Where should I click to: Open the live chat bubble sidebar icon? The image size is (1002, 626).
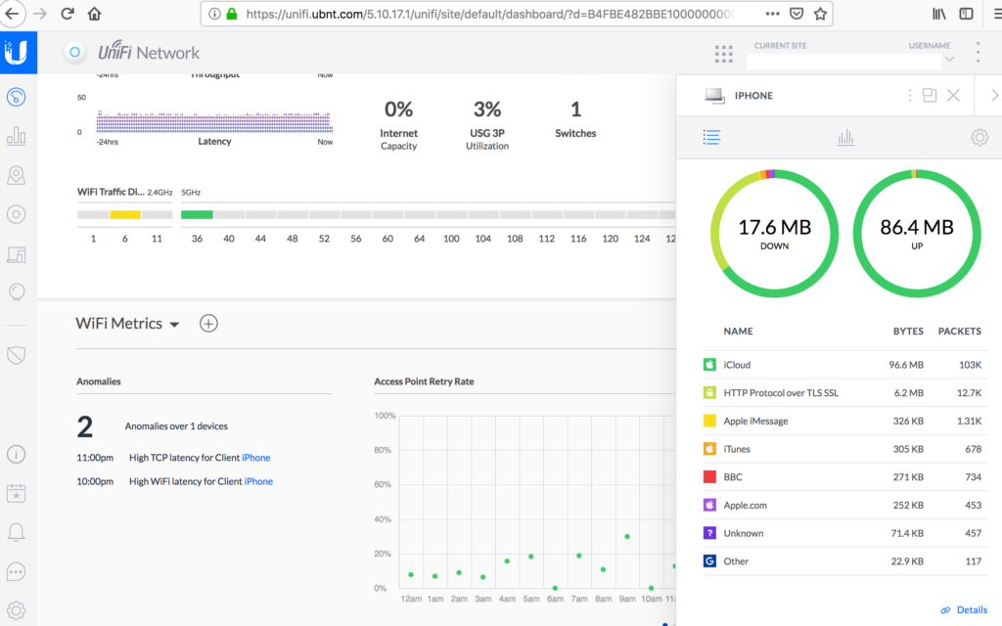coord(16,571)
